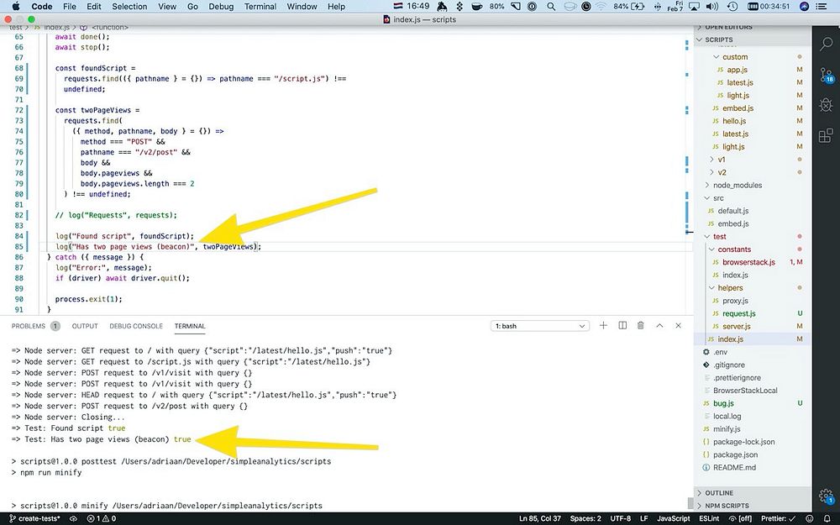Open the Search view in activity bar
The image size is (840, 525).
pos(826,45)
